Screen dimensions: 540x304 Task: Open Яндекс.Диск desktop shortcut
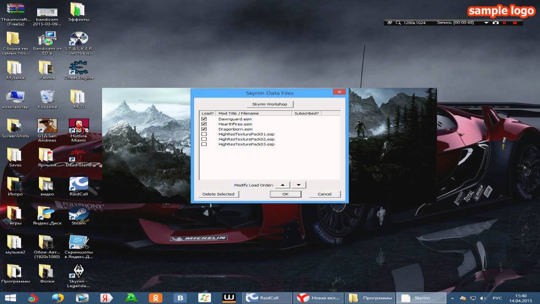coord(47,216)
